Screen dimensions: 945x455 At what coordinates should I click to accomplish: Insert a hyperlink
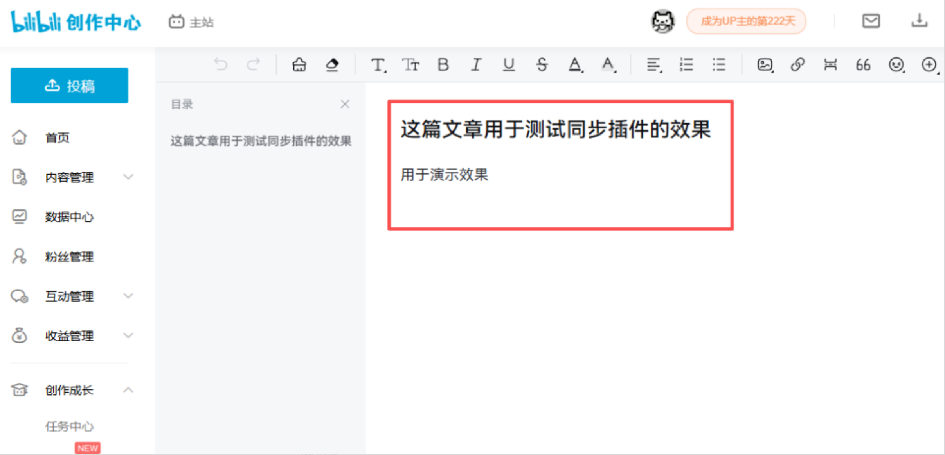(x=797, y=64)
